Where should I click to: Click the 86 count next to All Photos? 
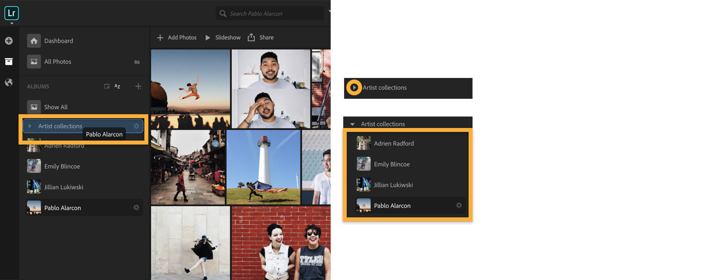coord(137,62)
